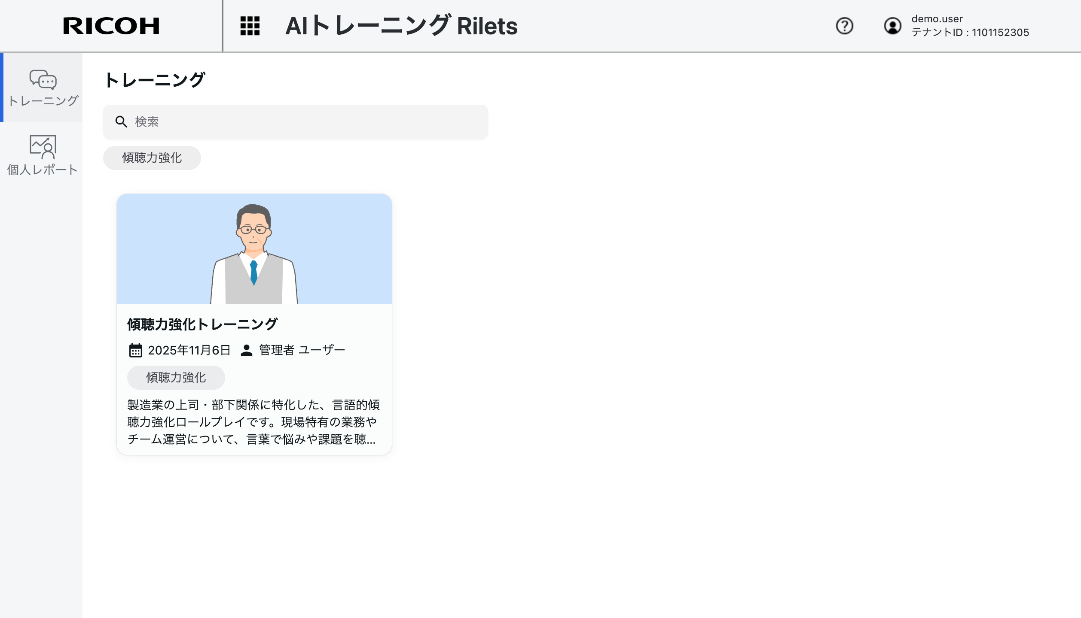
Task: Click the 傾聴力強化トレーニング card title
Action: (202, 324)
